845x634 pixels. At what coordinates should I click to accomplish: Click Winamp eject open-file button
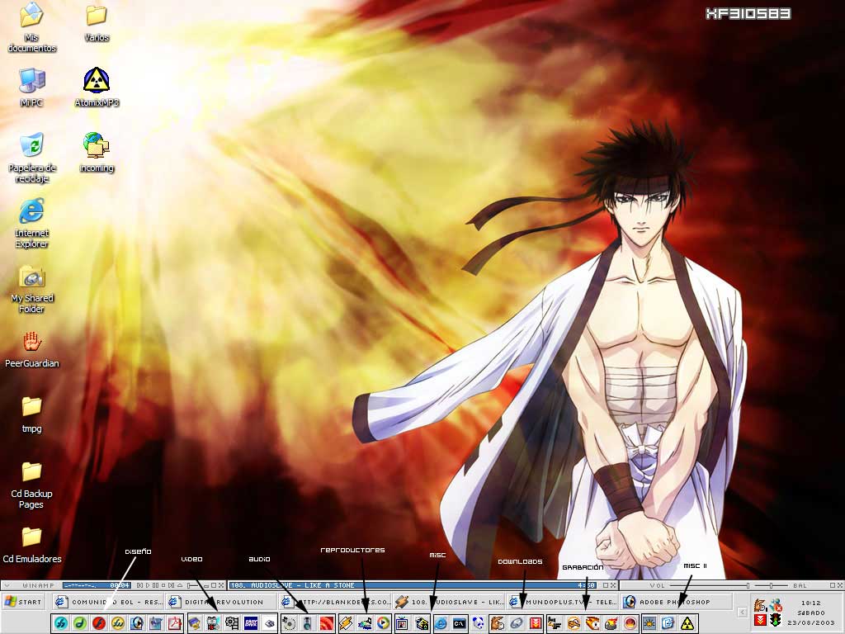tap(179, 585)
